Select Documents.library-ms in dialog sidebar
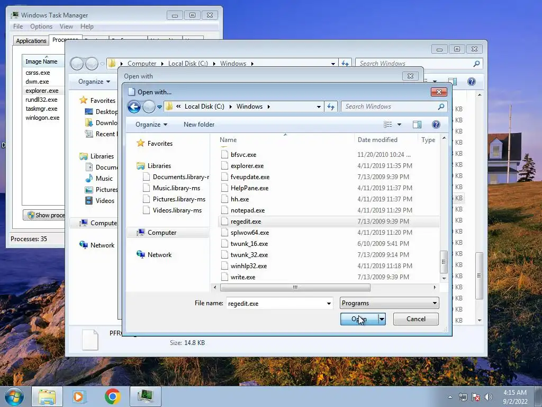This screenshot has width=542, height=407. coord(176,177)
